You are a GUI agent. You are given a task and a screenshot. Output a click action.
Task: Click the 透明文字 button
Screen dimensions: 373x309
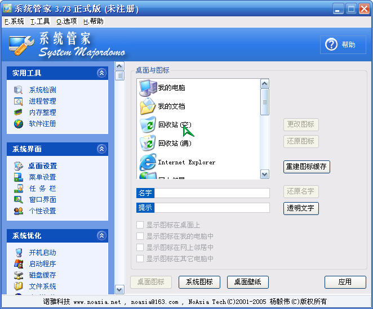coord(301,208)
